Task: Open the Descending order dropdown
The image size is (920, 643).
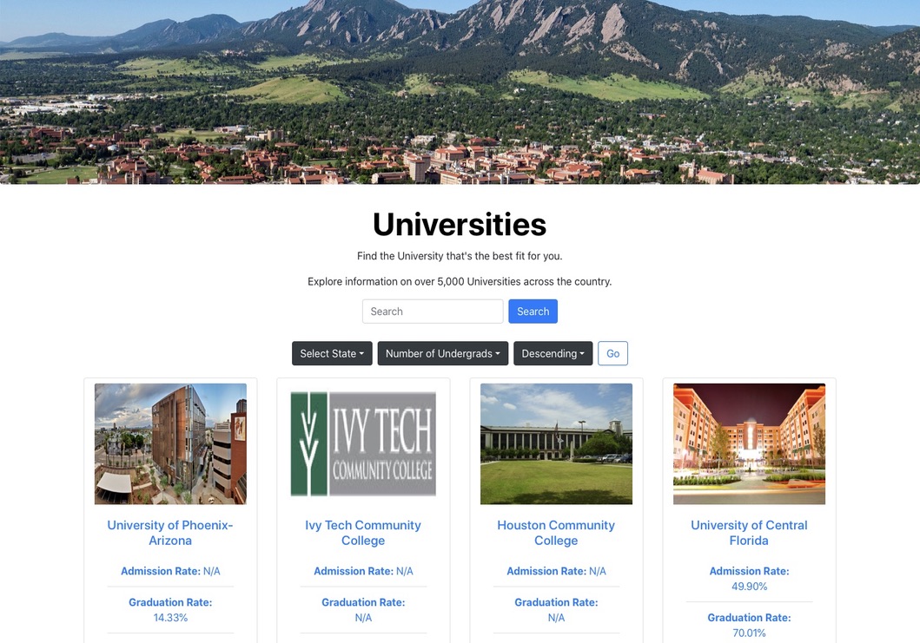Action: (553, 353)
